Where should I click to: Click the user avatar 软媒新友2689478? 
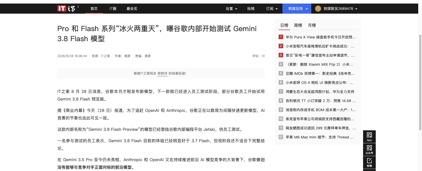click(x=318, y=9)
